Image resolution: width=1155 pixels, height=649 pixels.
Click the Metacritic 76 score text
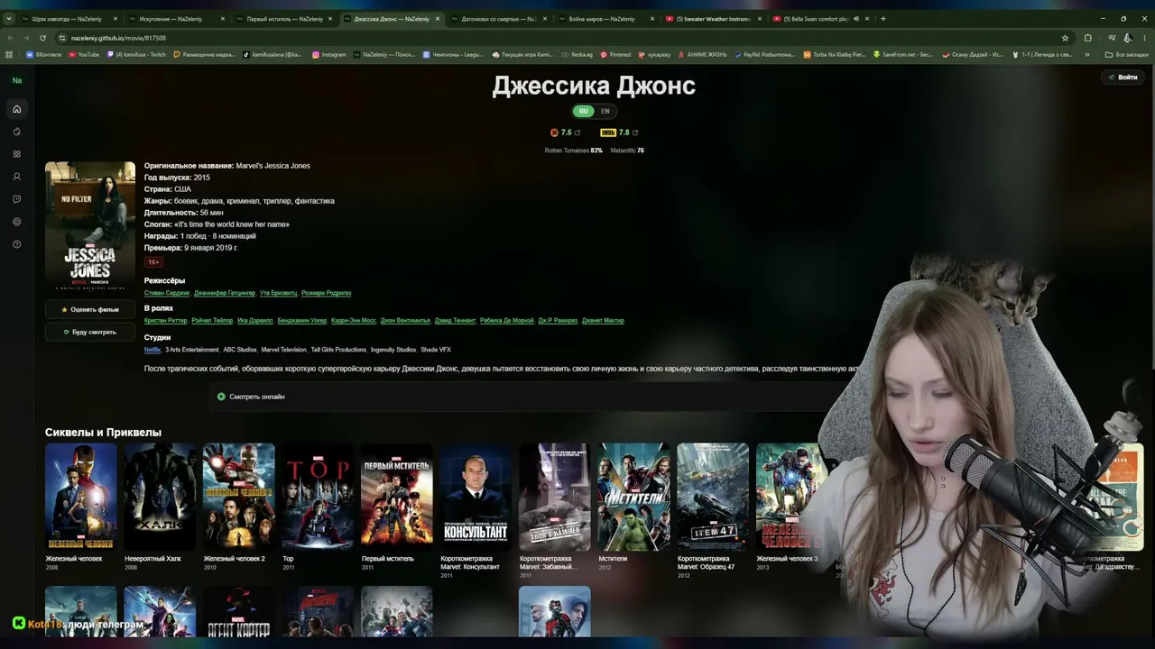point(627,151)
